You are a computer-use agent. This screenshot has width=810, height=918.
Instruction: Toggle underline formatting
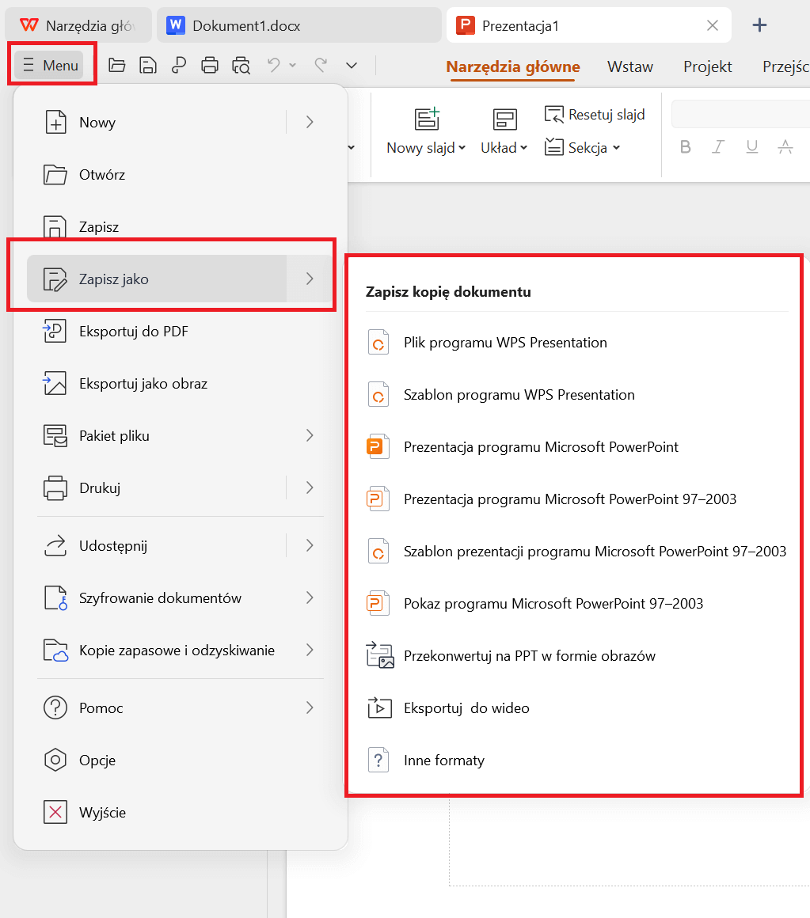click(x=752, y=147)
